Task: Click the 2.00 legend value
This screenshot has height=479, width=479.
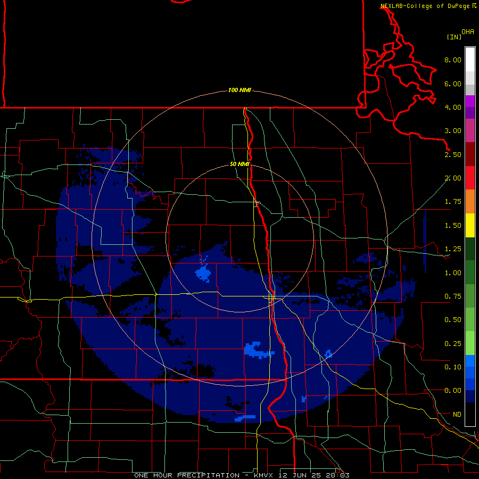Action: tap(453, 178)
